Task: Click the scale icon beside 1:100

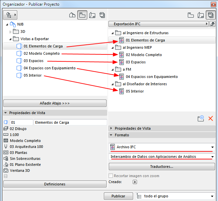Action: click(x=6, y=135)
